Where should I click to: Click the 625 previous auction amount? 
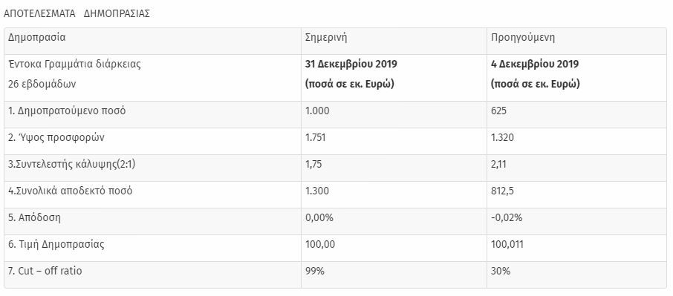click(x=498, y=111)
